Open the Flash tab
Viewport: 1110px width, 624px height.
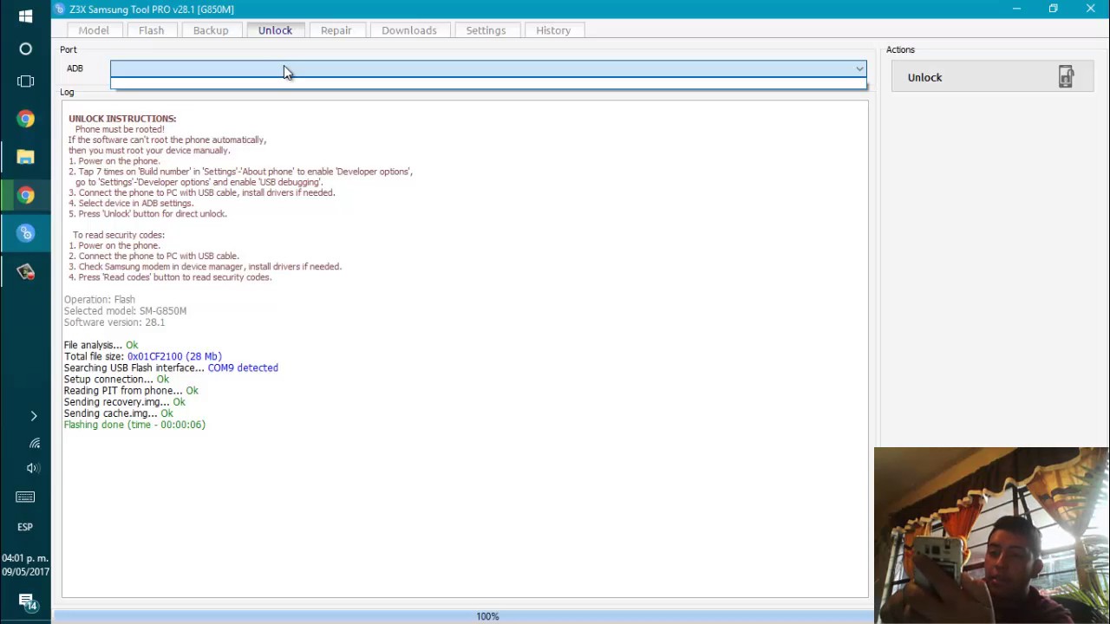click(151, 30)
